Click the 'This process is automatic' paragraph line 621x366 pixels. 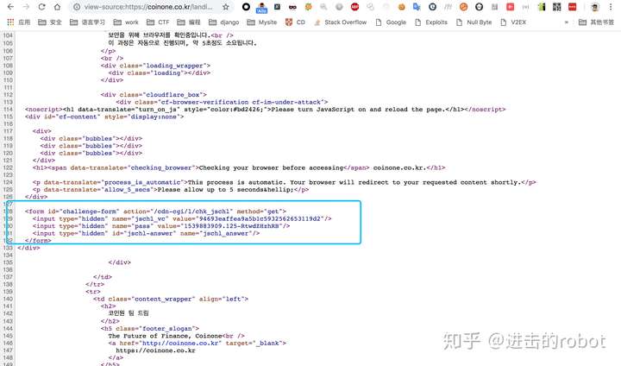point(285,182)
